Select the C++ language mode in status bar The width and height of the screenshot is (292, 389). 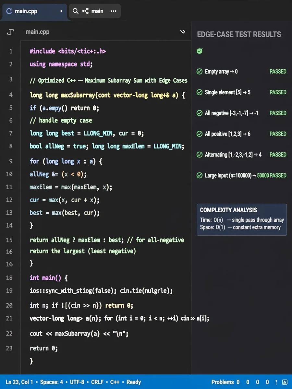tap(115, 382)
